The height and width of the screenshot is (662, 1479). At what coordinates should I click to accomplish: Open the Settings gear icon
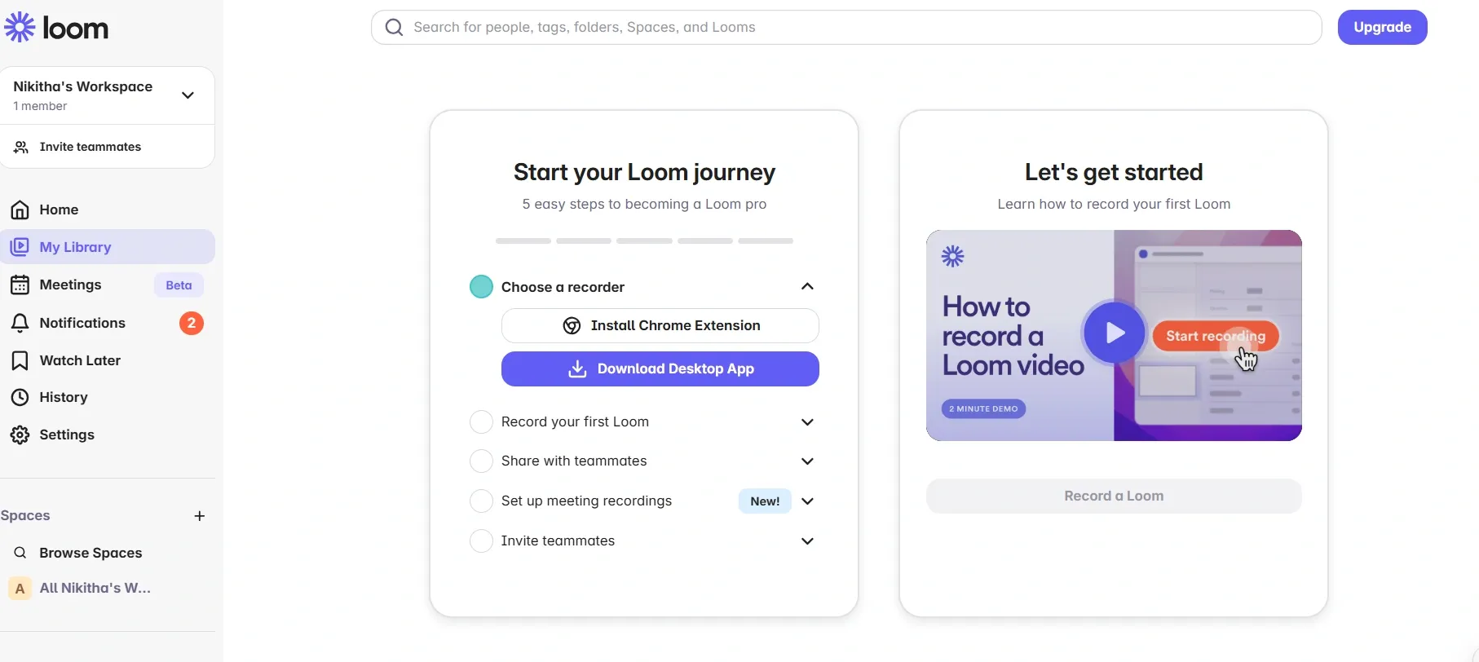[x=20, y=435]
